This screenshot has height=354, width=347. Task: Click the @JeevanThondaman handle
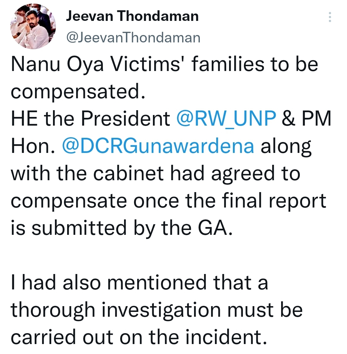pyautogui.click(x=133, y=38)
